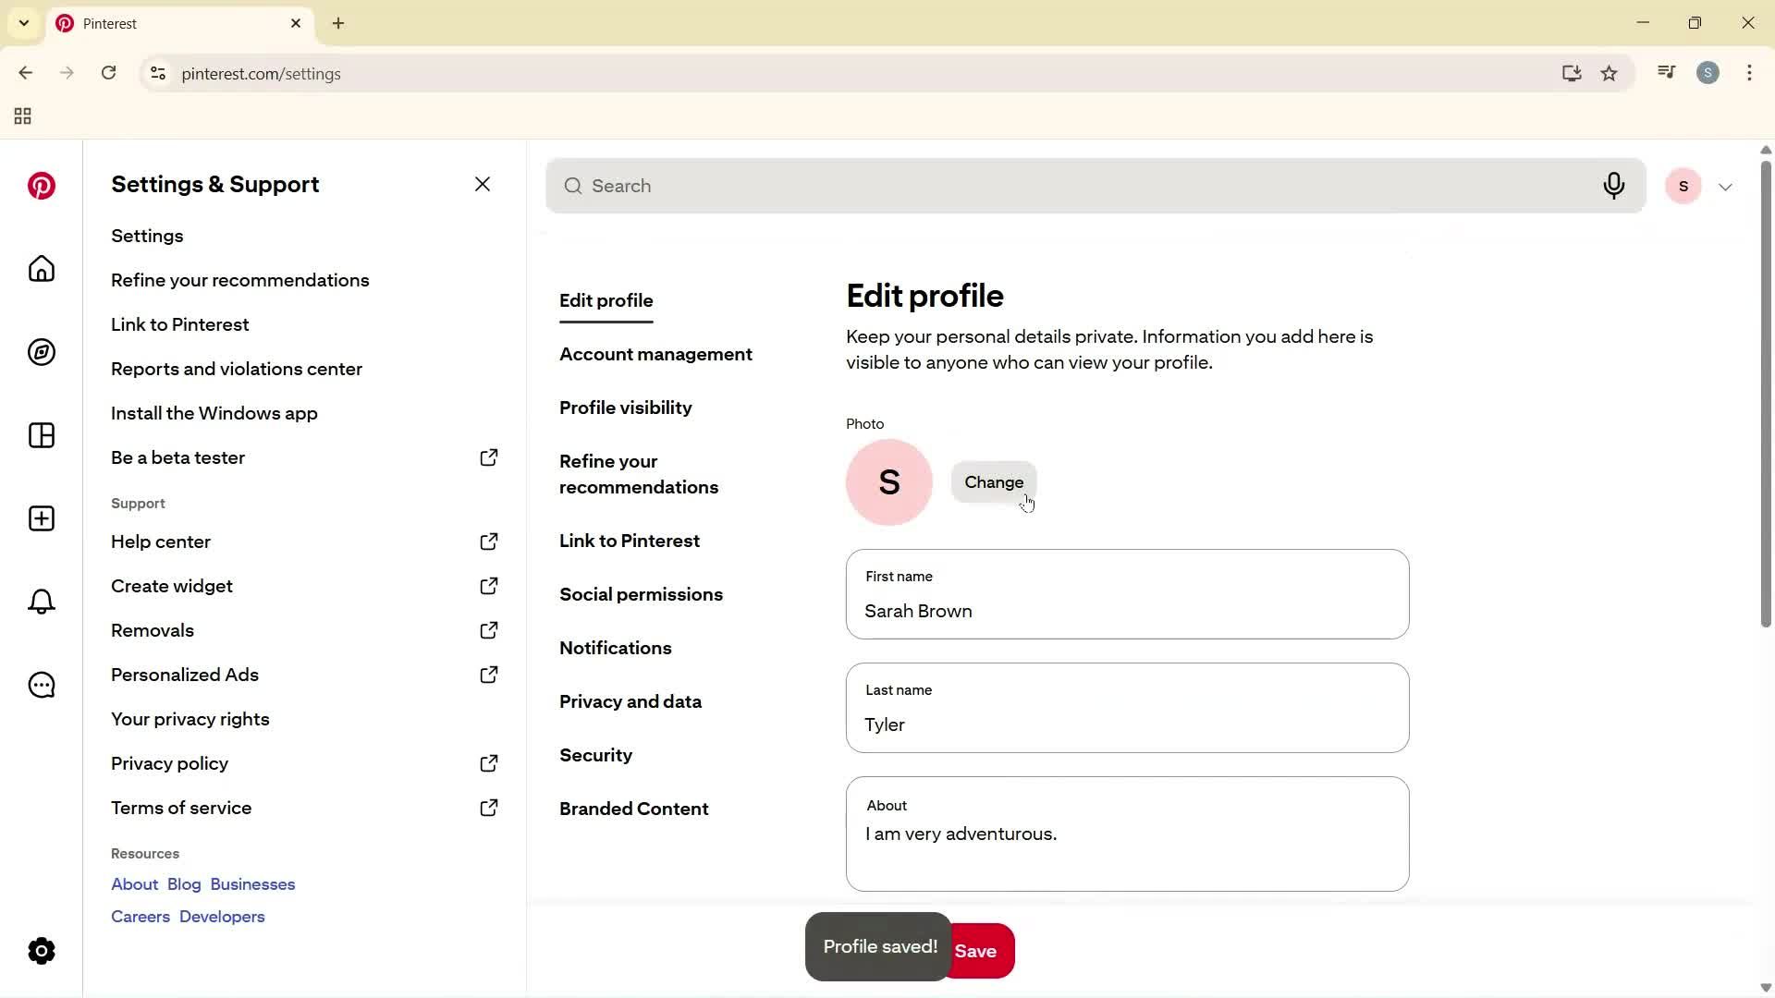1775x998 pixels.
Task: Open the back navigation history arrow
Action: 25,73
